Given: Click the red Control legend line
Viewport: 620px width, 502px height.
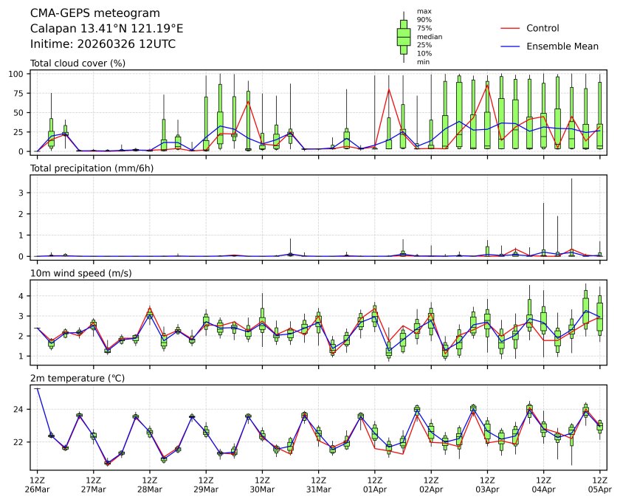Looking at the screenshot, I should point(510,28).
